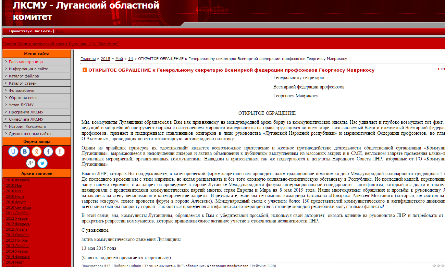Open the RSS link in the header

[x=60, y=31]
